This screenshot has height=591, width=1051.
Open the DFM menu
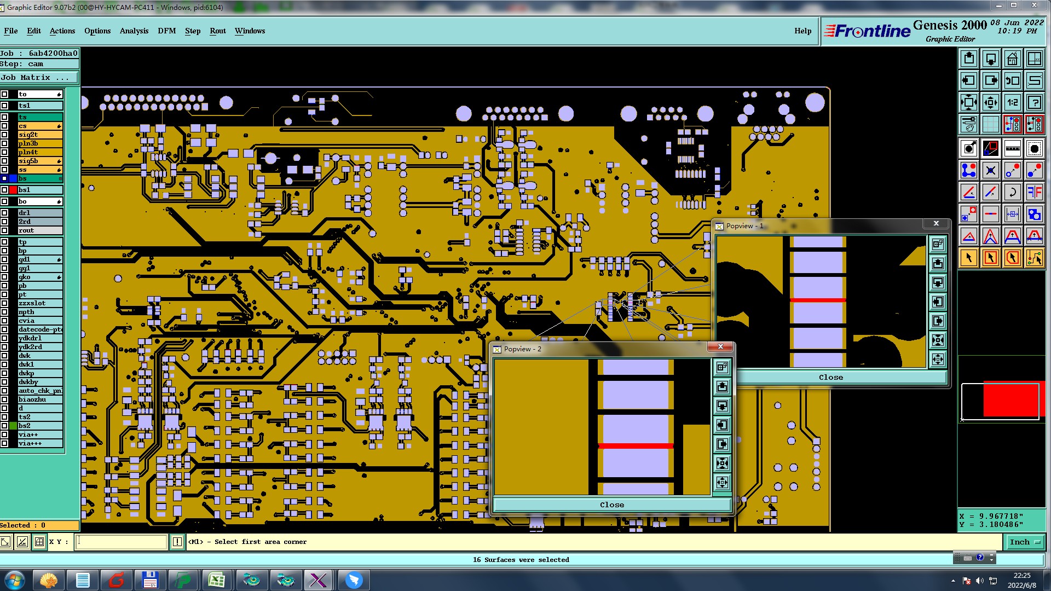pyautogui.click(x=166, y=31)
